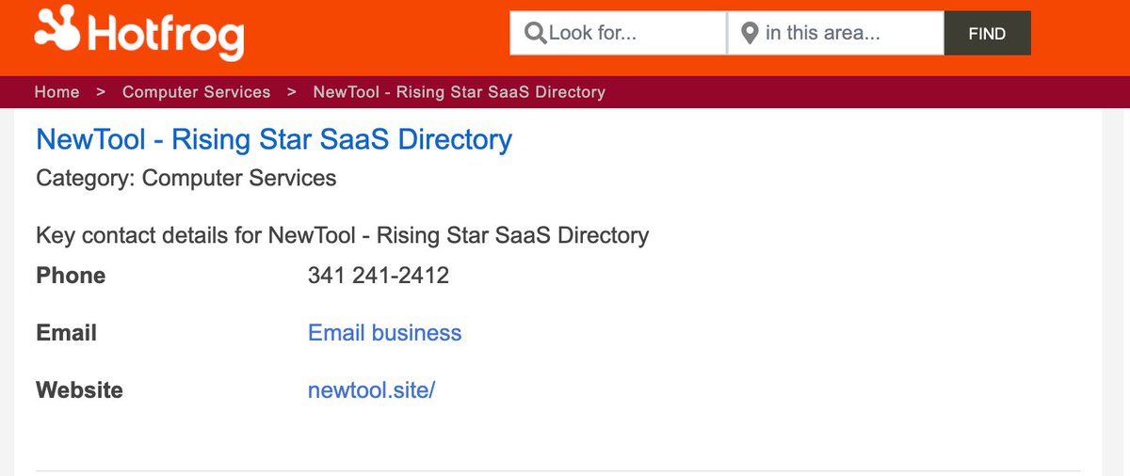Image resolution: width=1130 pixels, height=476 pixels.
Task: Click the phone number 341 241-2412
Action: click(x=379, y=276)
